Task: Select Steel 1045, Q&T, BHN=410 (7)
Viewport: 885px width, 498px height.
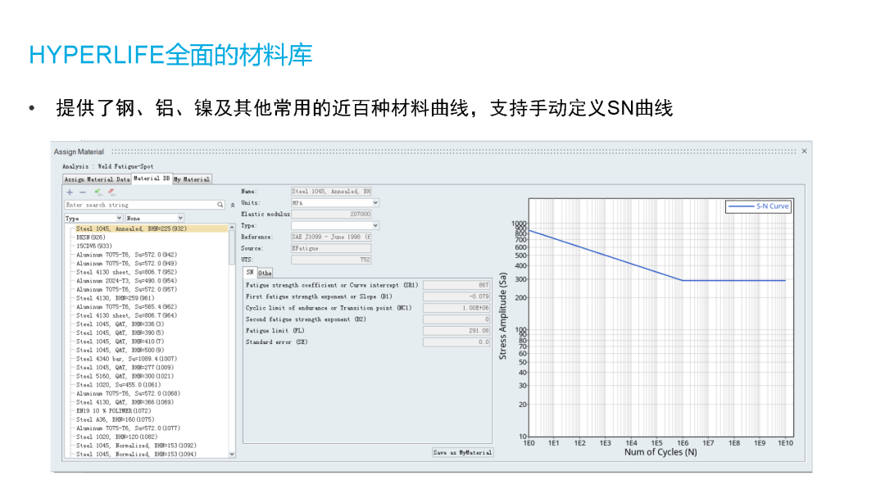Action: point(120,342)
